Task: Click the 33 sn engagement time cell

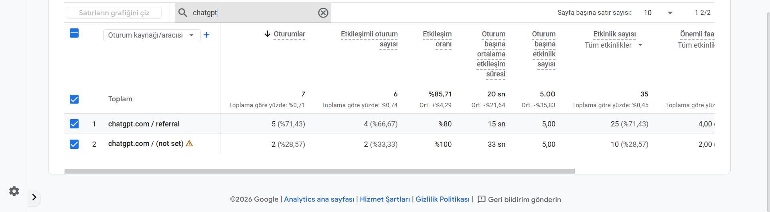Action: click(496, 144)
